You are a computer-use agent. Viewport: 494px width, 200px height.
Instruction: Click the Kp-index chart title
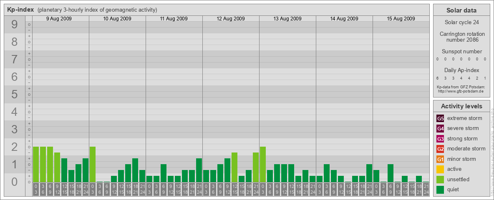pos(21,10)
